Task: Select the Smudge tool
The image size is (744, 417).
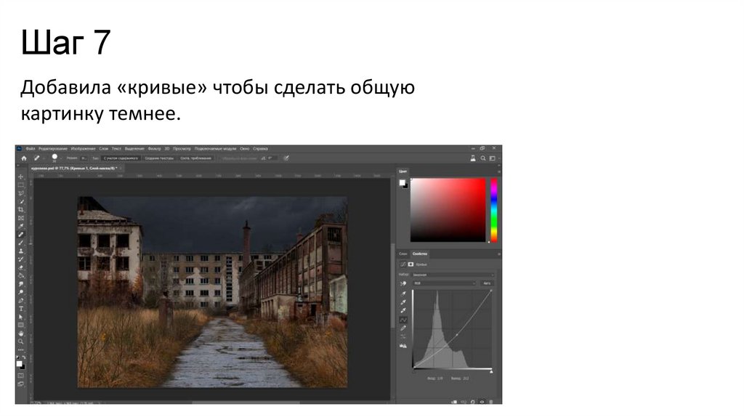Action: click(20, 284)
